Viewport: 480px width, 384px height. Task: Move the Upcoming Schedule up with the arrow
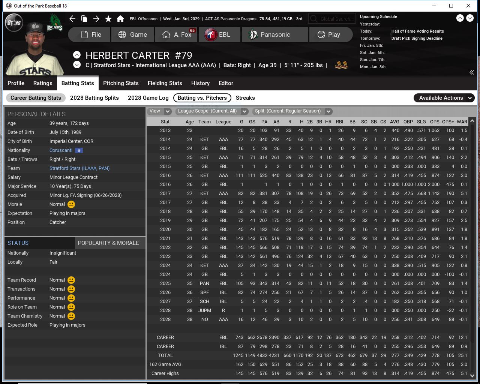[460, 18]
